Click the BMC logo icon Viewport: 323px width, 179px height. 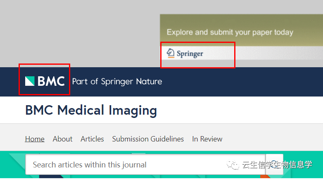(30, 81)
